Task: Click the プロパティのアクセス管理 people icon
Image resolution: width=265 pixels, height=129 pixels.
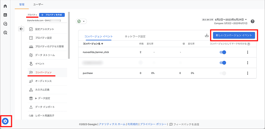Action: point(31,47)
